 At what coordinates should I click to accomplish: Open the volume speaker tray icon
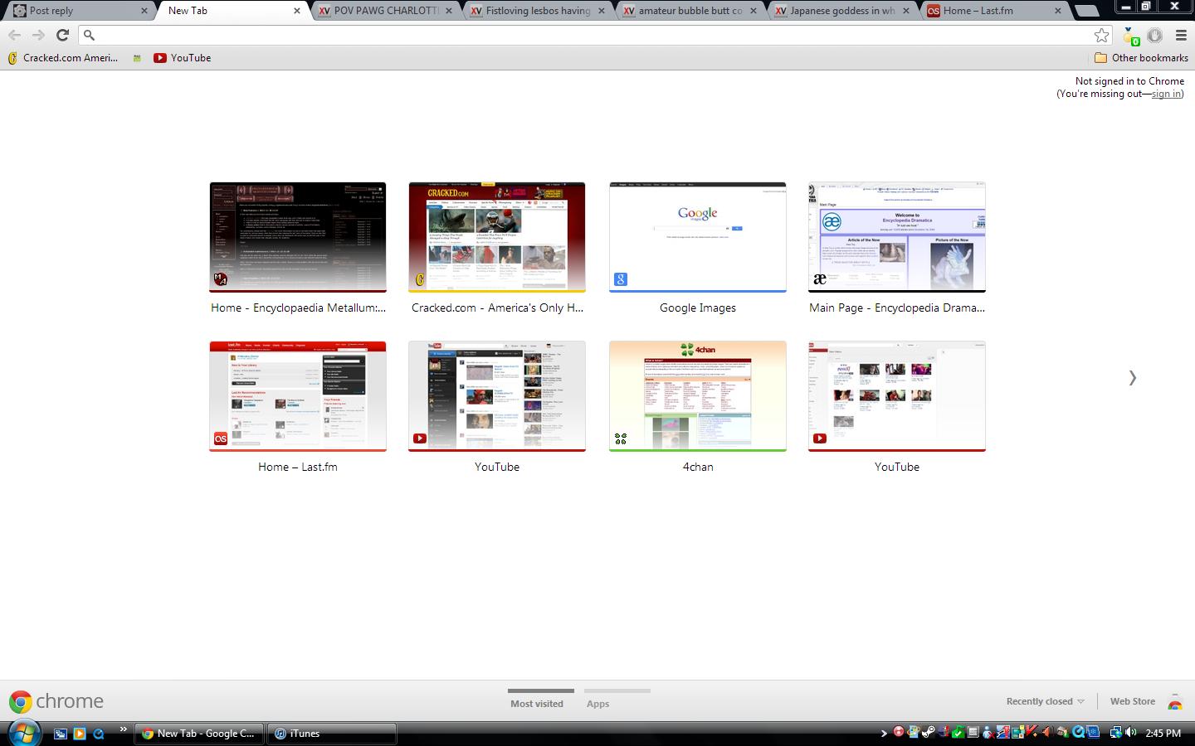click(x=1130, y=732)
